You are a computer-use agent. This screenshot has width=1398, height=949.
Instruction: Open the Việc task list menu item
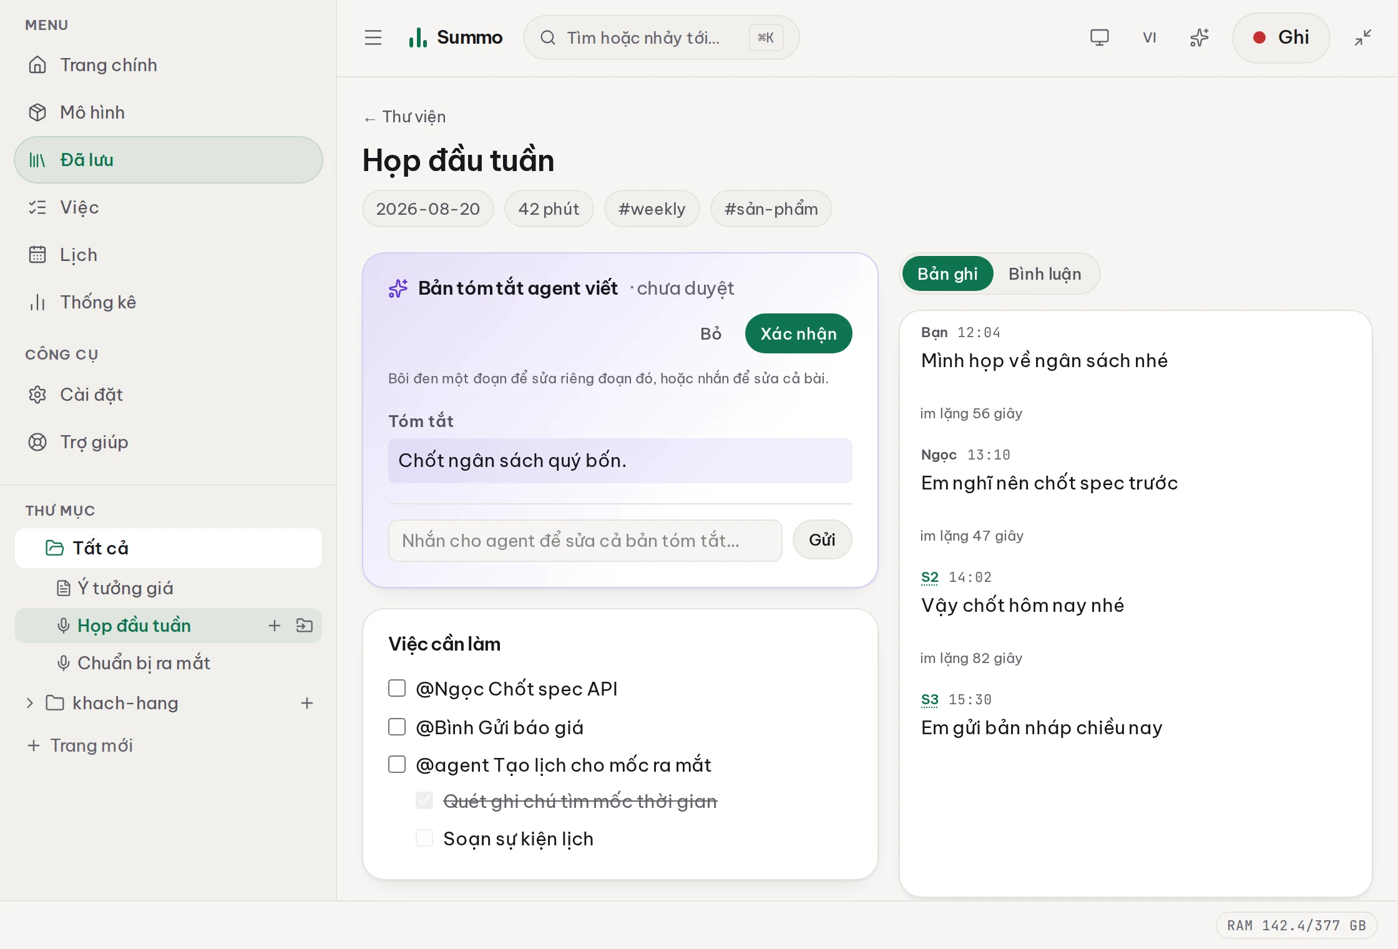[169, 207]
